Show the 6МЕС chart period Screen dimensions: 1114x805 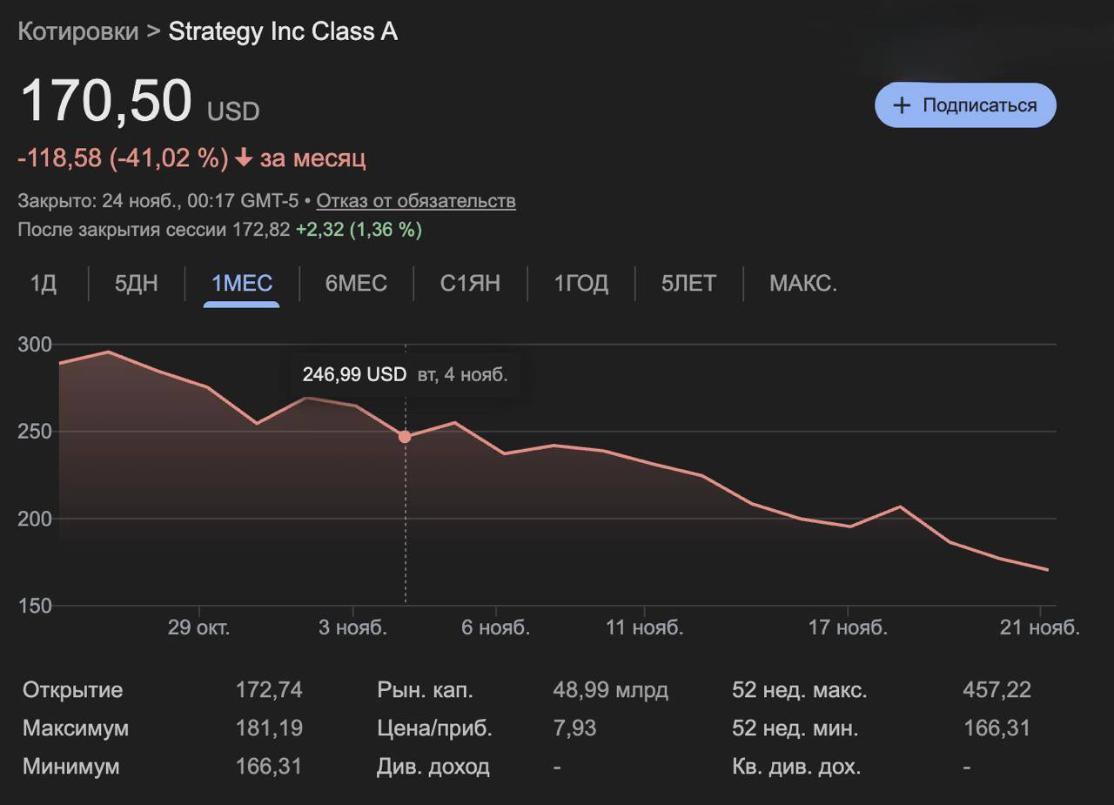click(x=356, y=284)
